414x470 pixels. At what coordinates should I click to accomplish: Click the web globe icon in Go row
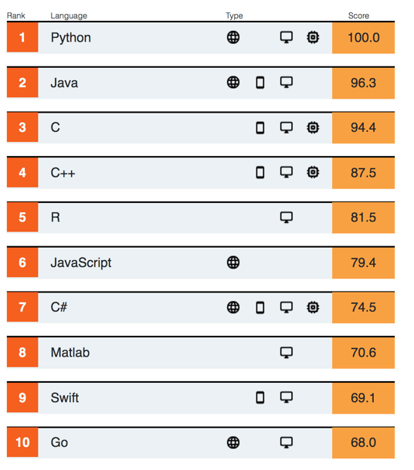(x=233, y=442)
